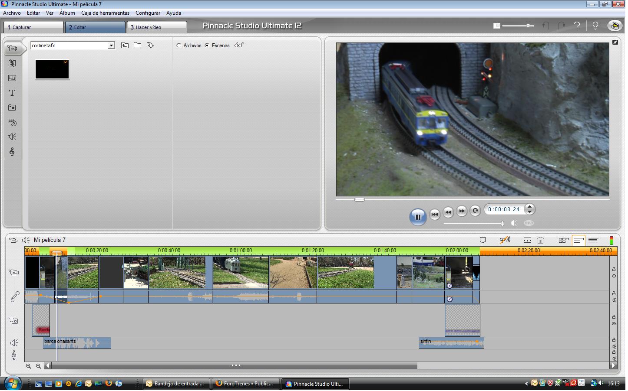
Task: Open the video scenes album section
Action: coord(13,48)
